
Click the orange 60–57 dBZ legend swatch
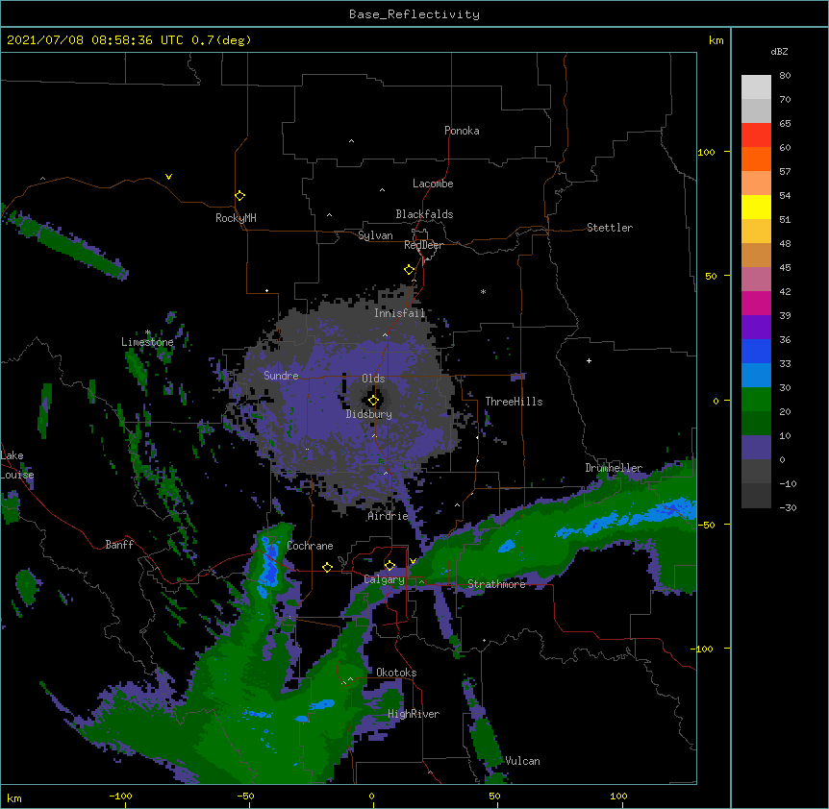(756, 159)
